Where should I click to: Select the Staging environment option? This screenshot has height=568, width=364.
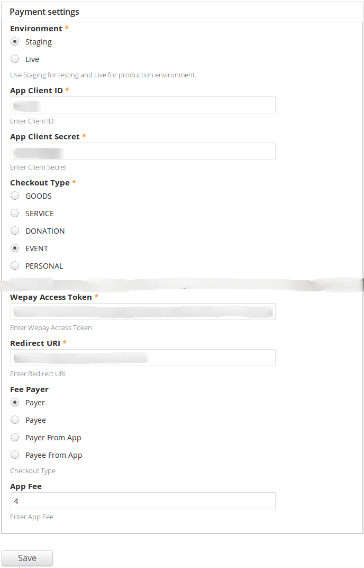pos(15,42)
